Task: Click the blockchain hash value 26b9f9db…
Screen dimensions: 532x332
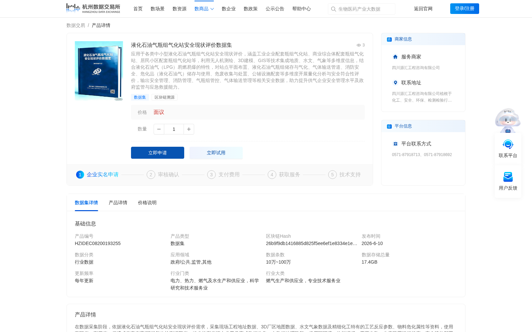Action: (312, 243)
